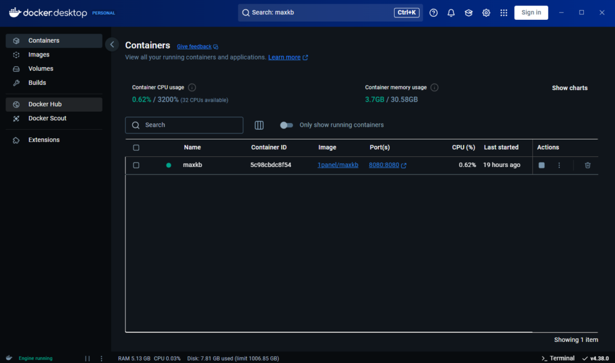Focus the containers Search field
Screen dimensions: 615x363
[x=184, y=125]
